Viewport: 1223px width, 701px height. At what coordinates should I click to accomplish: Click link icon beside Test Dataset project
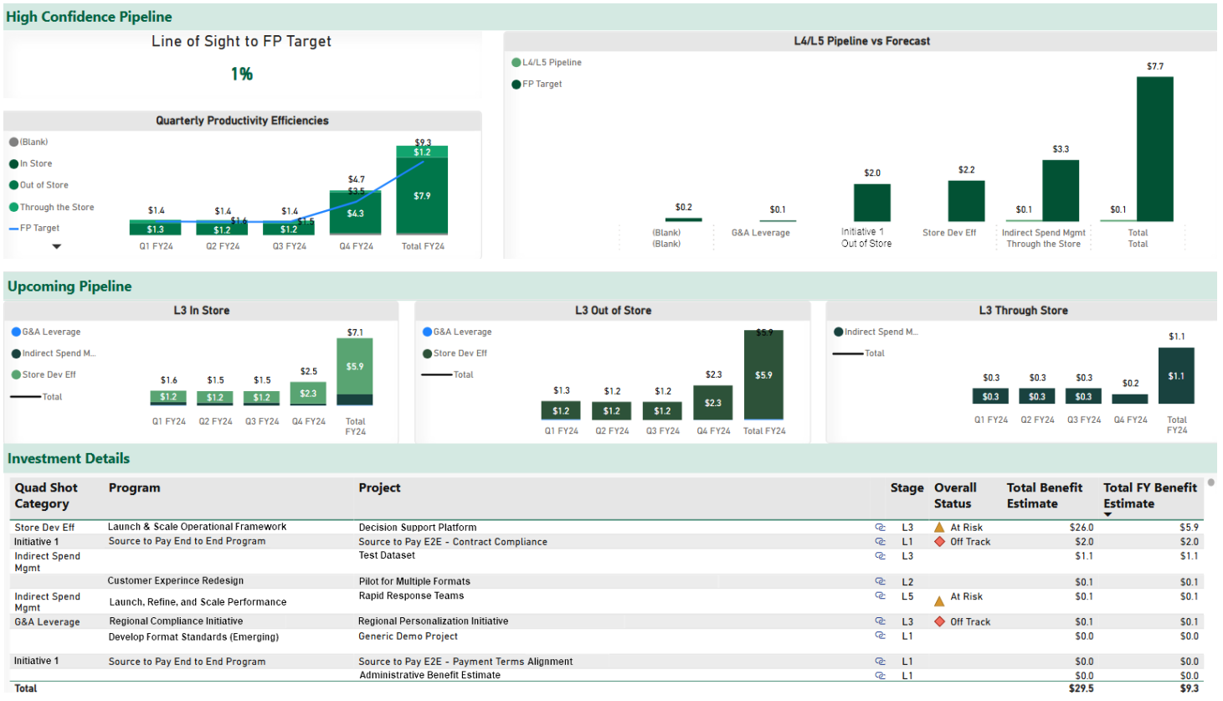(880, 556)
